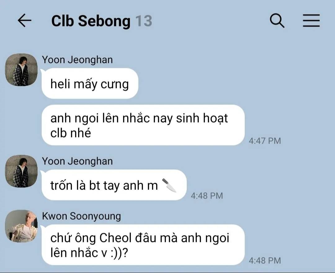The image size is (335, 273).
Task: Open the chat search magnifier icon
Action: (277, 21)
